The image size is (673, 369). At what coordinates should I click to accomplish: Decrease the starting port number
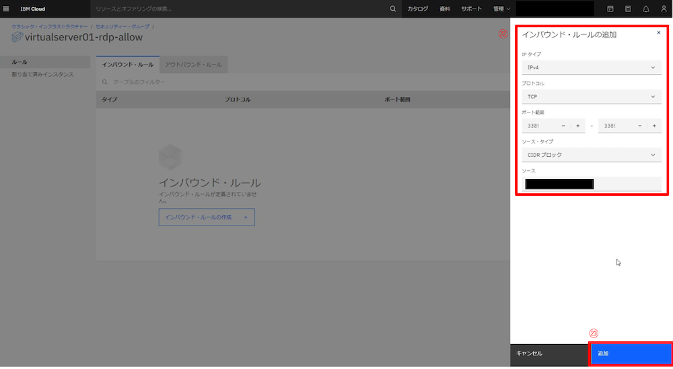point(563,126)
